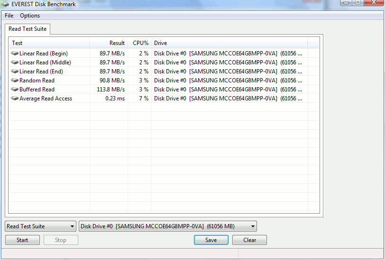Open the File menu

(9, 16)
